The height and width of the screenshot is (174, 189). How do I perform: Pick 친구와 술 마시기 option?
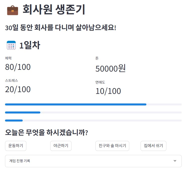pyautogui.click(x=112, y=146)
